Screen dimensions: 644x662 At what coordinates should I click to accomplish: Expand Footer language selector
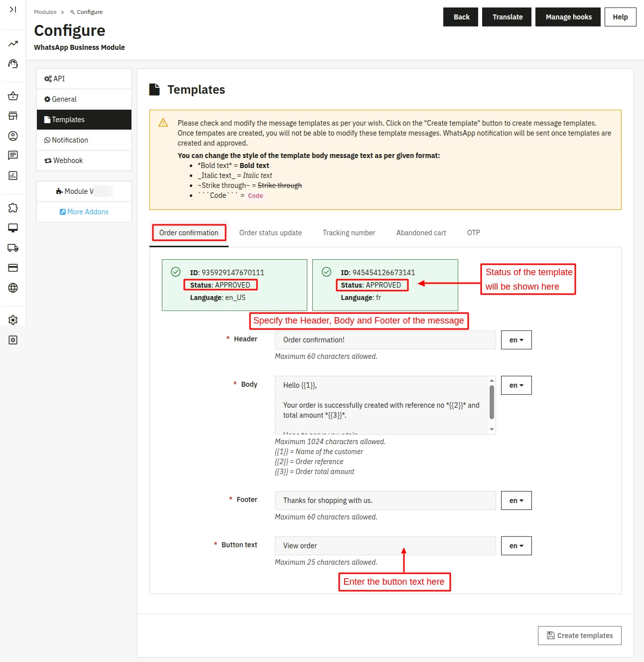(516, 500)
